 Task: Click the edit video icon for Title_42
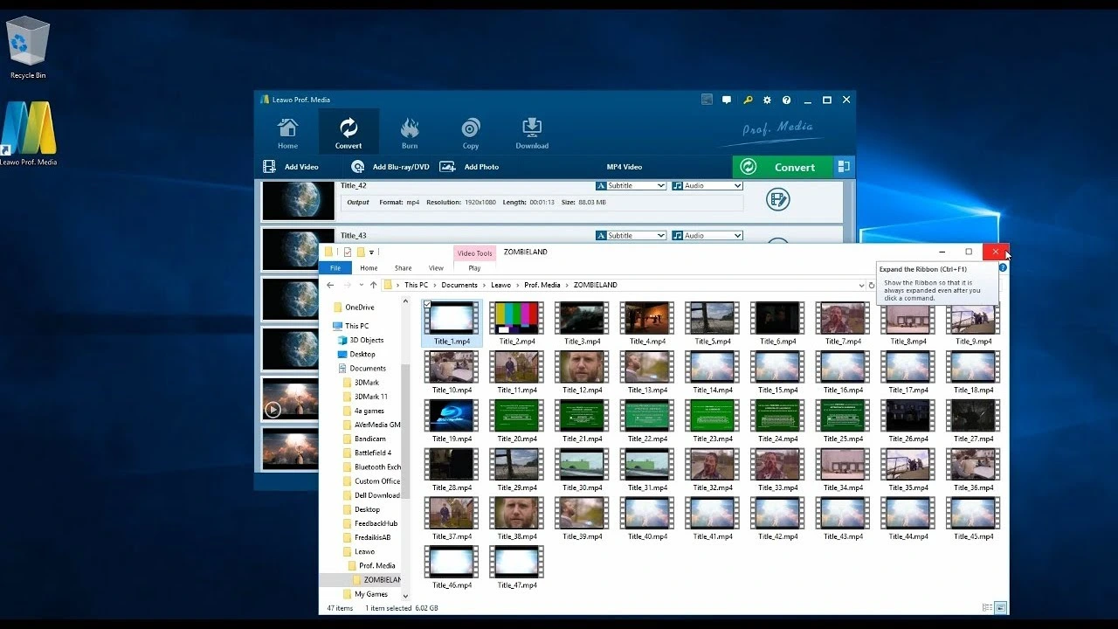(x=777, y=200)
